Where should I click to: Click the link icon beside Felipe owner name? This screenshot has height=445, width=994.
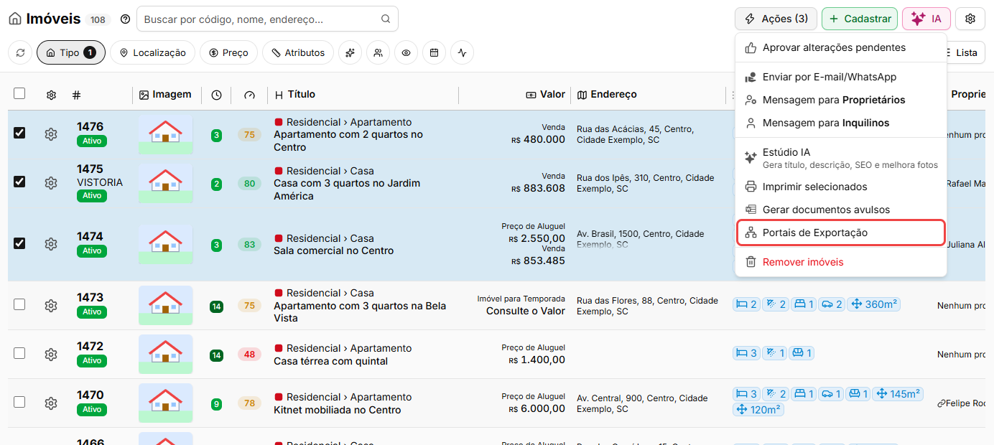(x=941, y=403)
